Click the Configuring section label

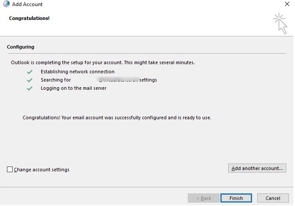pyautogui.click(x=21, y=47)
